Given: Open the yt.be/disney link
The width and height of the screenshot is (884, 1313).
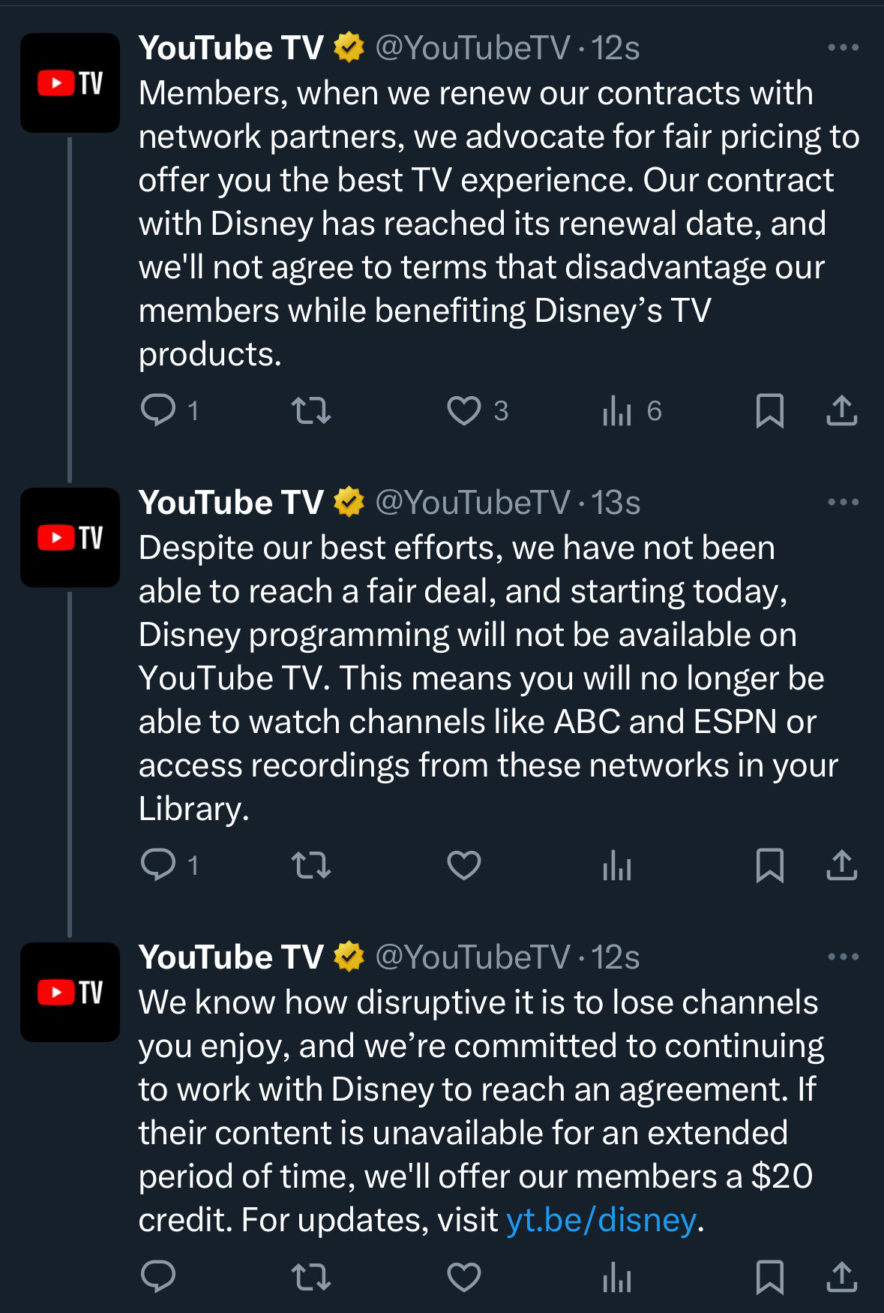Looking at the screenshot, I should (601, 1220).
